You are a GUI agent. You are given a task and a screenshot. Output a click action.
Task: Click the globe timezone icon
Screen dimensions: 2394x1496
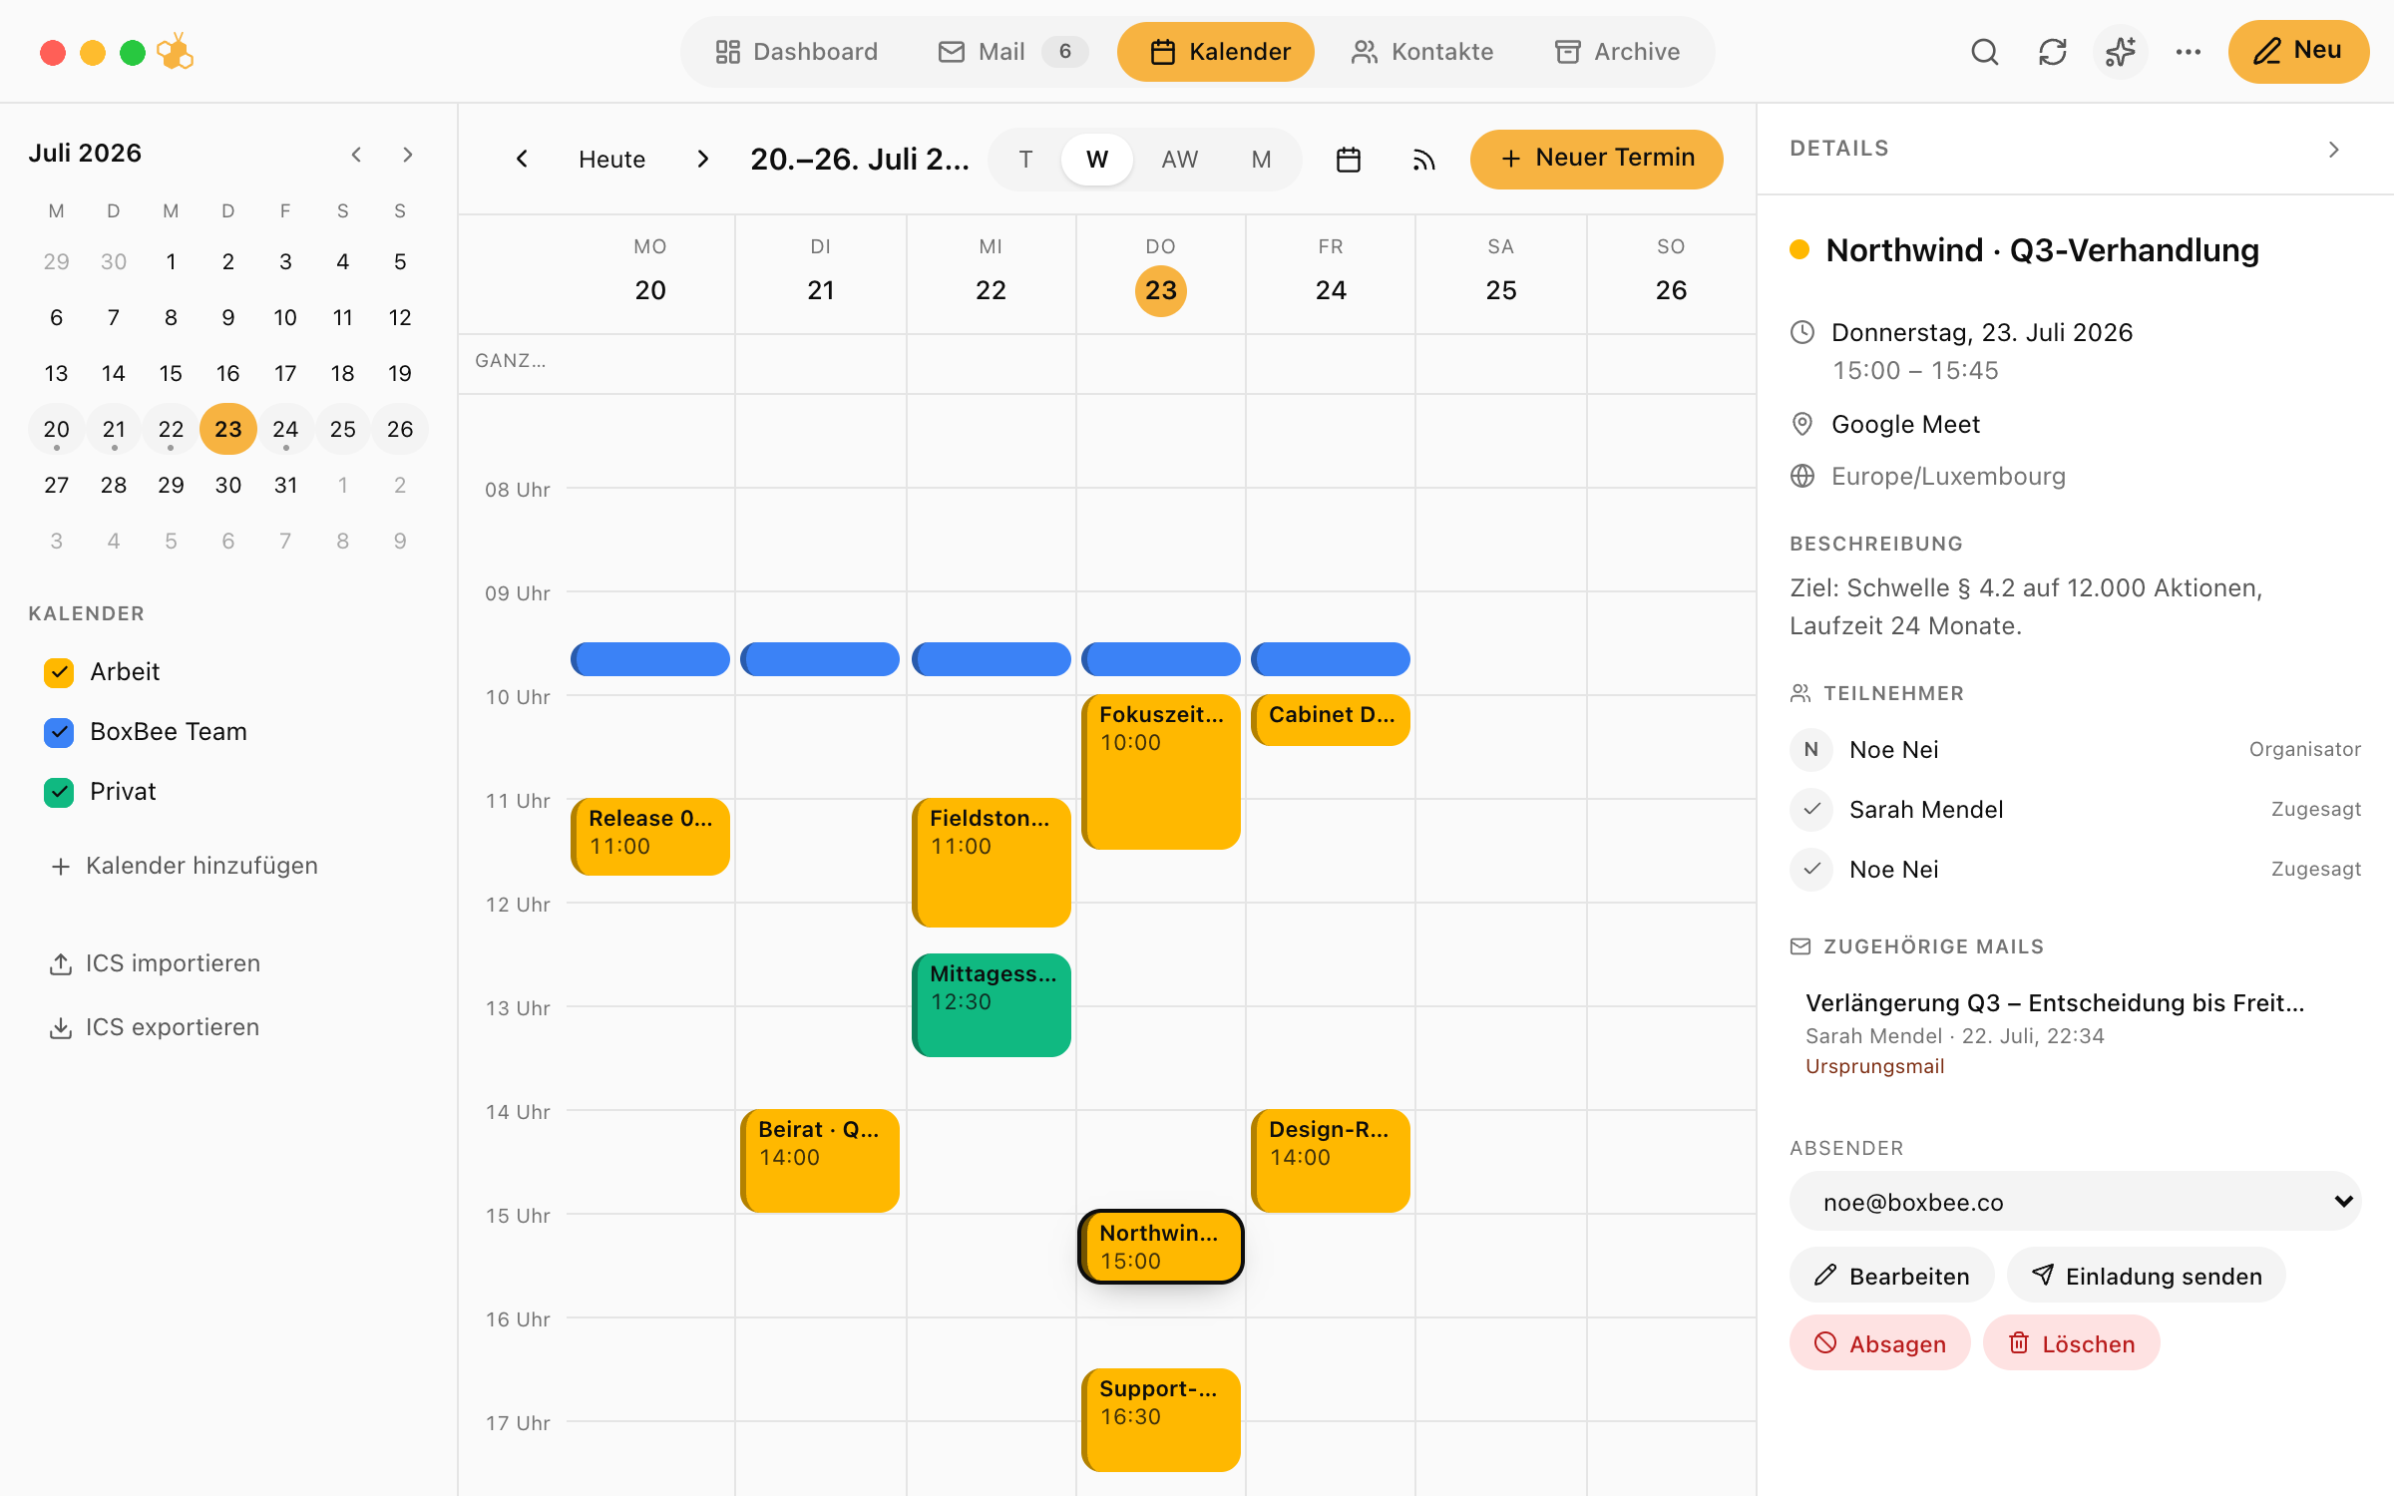[1802, 476]
